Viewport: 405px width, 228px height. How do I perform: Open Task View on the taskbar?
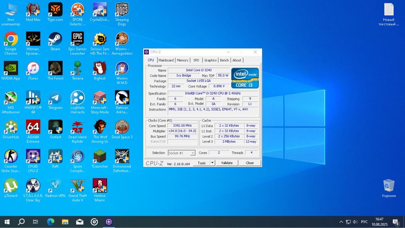[x=35, y=222]
